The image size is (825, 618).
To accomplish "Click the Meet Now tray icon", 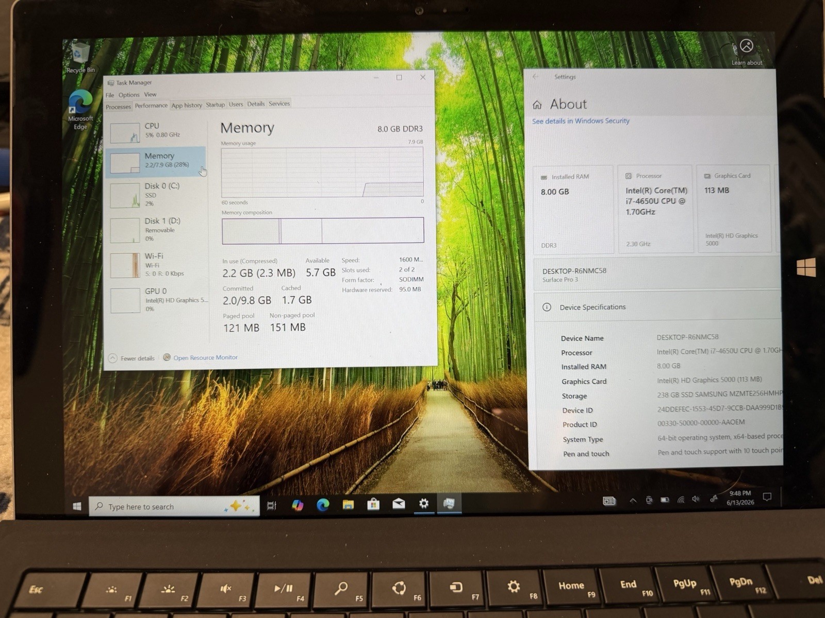I will [649, 500].
